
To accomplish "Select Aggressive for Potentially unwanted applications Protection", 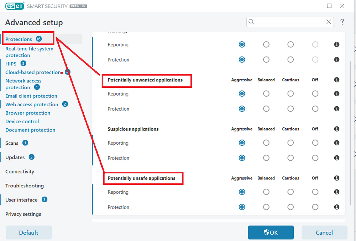I will click(x=242, y=109).
